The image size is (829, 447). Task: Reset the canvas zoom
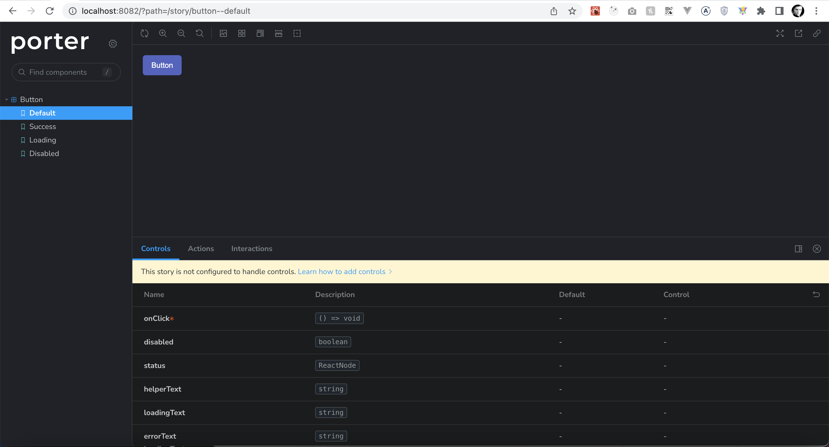[x=199, y=33]
